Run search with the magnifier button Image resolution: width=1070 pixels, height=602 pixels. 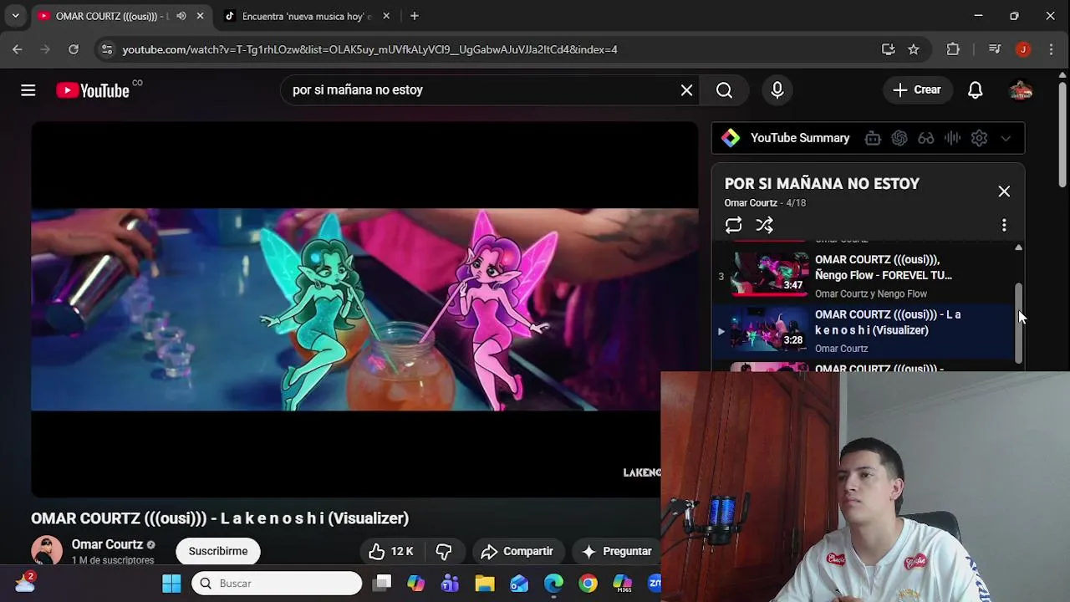724,90
